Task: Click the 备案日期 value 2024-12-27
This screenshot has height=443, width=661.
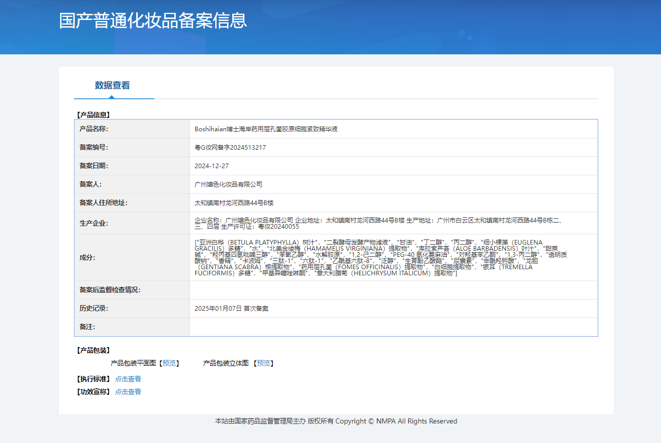Action: click(x=212, y=166)
